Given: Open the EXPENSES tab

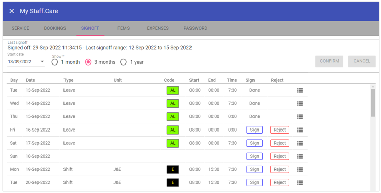Looking at the screenshot, I should [158, 28].
